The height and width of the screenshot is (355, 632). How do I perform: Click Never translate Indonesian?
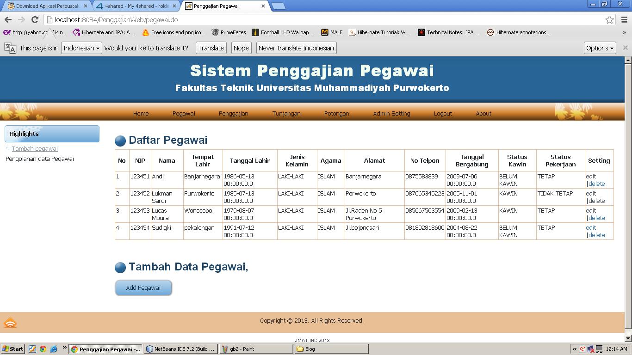296,48
